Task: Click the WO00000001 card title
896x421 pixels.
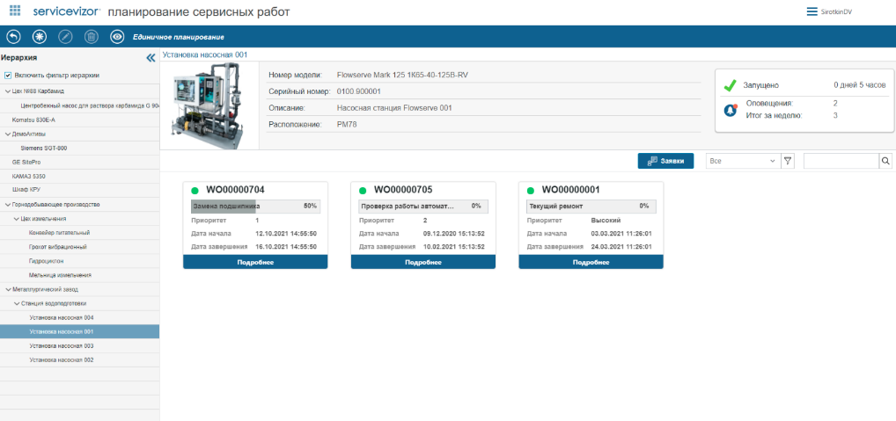Action: pos(571,190)
